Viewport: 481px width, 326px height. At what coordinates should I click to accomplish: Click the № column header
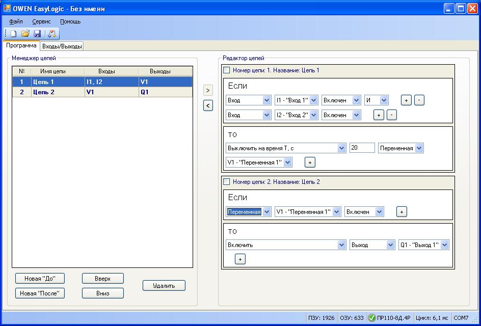click(x=22, y=71)
